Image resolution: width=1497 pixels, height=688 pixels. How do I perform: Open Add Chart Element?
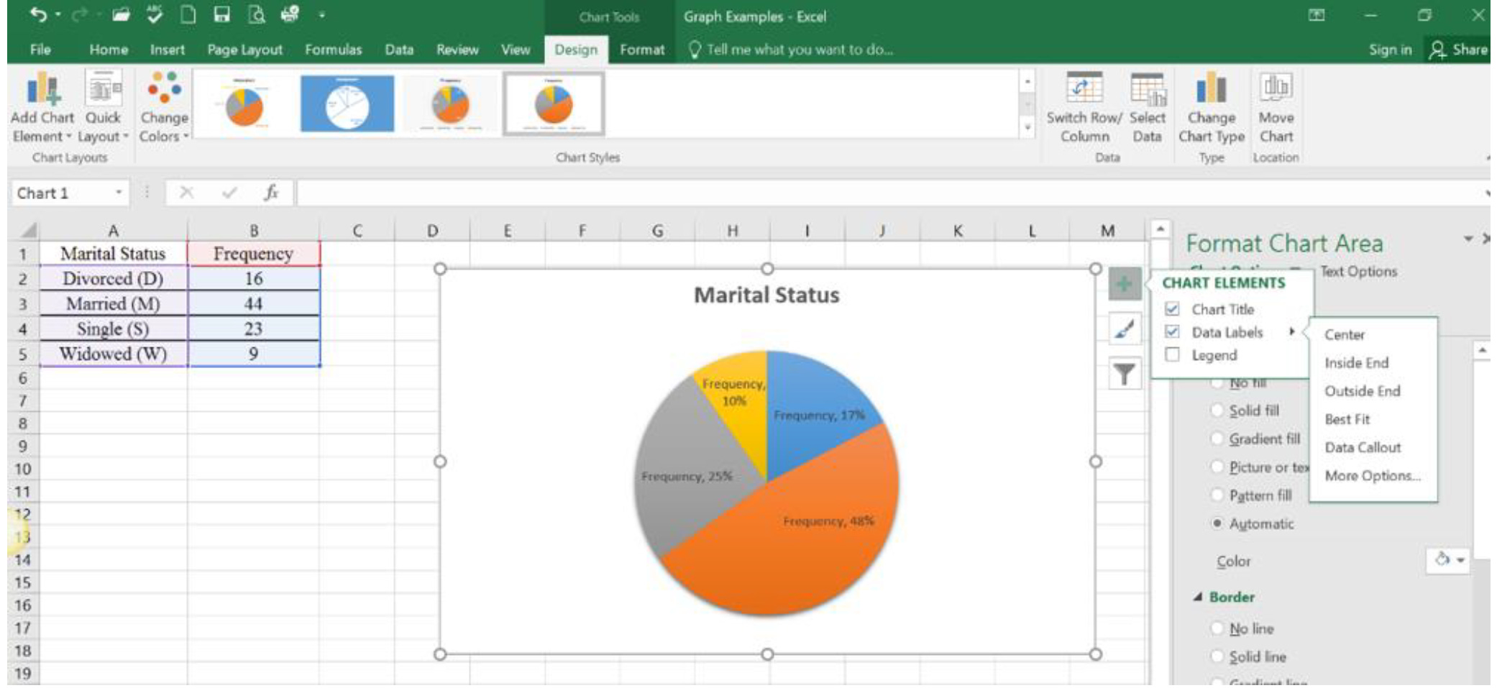point(42,108)
